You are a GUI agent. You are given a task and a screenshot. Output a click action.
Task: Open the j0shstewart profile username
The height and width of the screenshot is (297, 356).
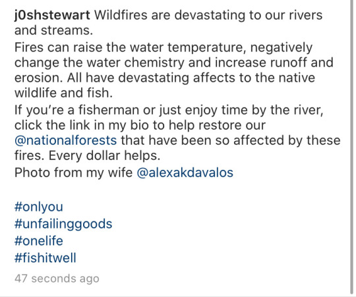pyautogui.click(x=52, y=15)
